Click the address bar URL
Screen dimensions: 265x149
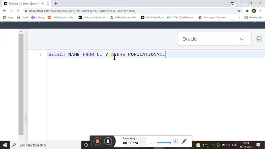82,11
